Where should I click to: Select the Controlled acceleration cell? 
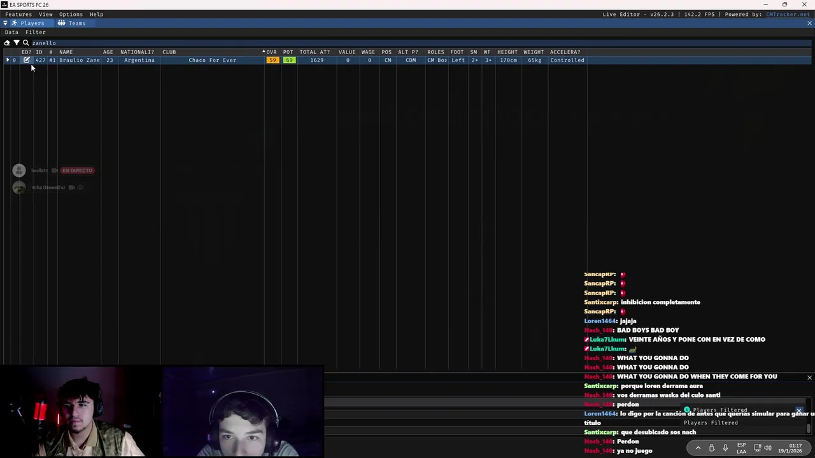[567, 60]
